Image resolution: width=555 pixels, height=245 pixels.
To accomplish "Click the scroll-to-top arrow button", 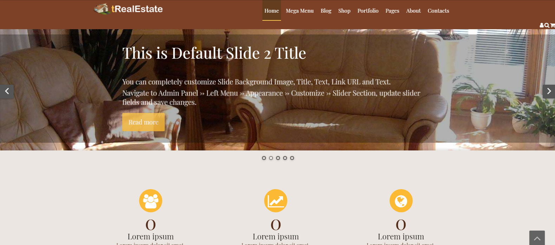I will [537, 238].
